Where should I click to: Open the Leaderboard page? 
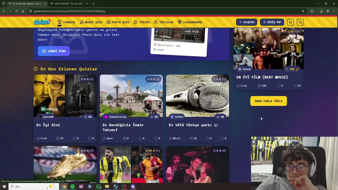coord(190,22)
